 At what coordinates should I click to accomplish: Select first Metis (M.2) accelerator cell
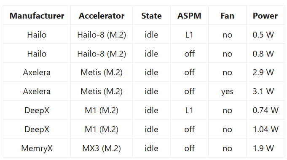102,72
